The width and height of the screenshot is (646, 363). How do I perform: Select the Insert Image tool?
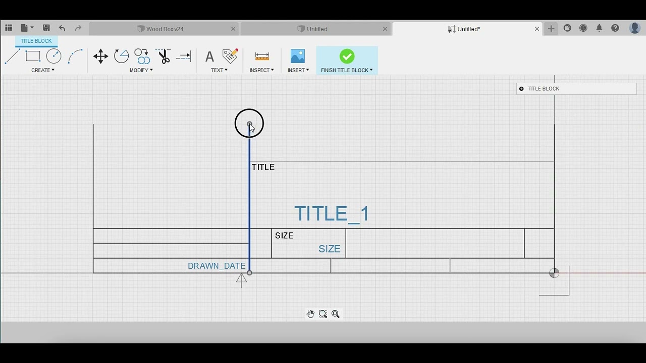(298, 56)
